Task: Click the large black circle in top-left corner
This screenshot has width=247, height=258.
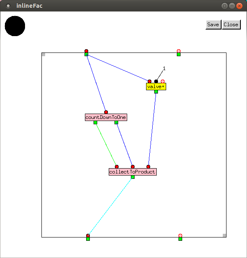Action: [15, 26]
